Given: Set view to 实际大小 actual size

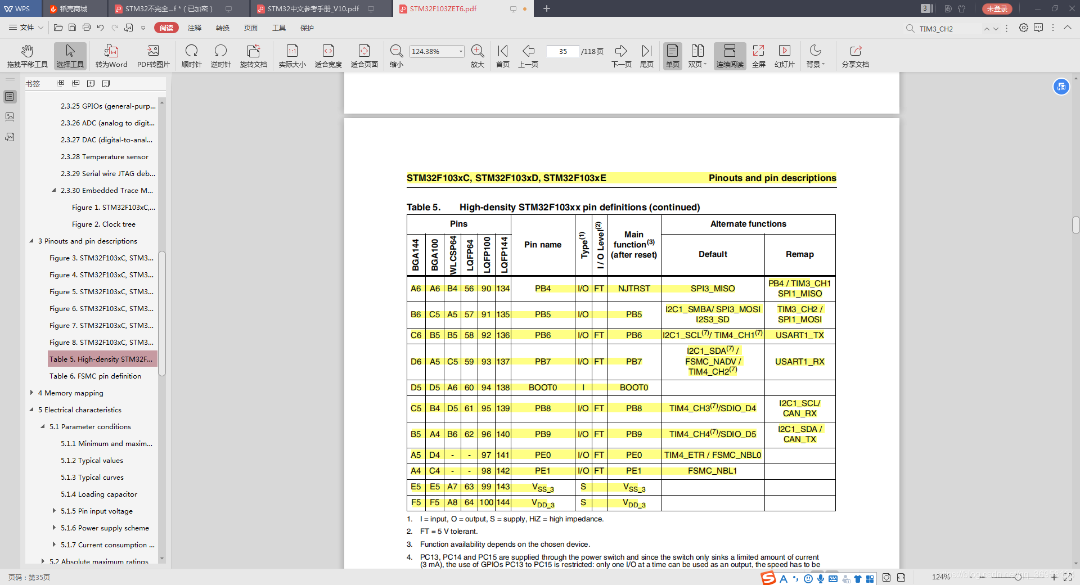Looking at the screenshot, I should coord(292,56).
